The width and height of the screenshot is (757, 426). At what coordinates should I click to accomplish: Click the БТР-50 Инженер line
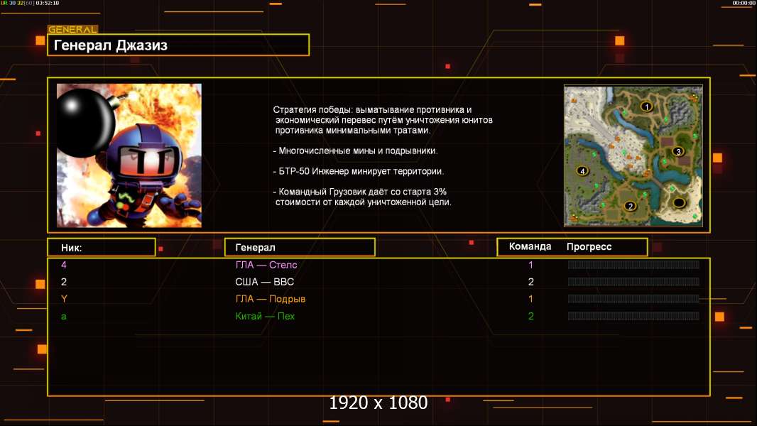point(358,171)
